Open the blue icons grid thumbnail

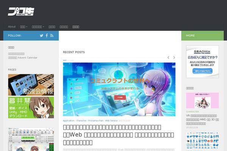[202, 140]
